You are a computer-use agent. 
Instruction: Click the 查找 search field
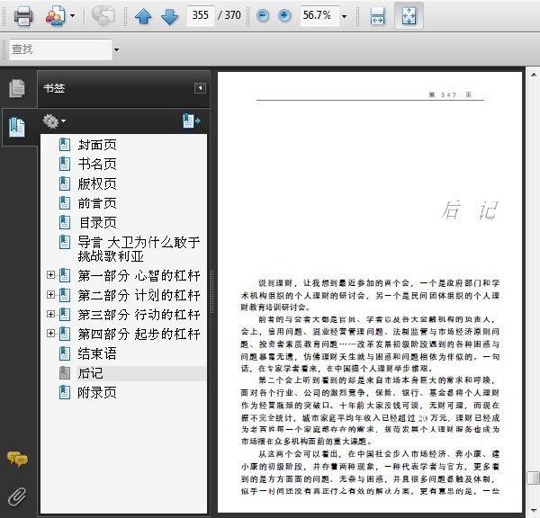pos(60,49)
